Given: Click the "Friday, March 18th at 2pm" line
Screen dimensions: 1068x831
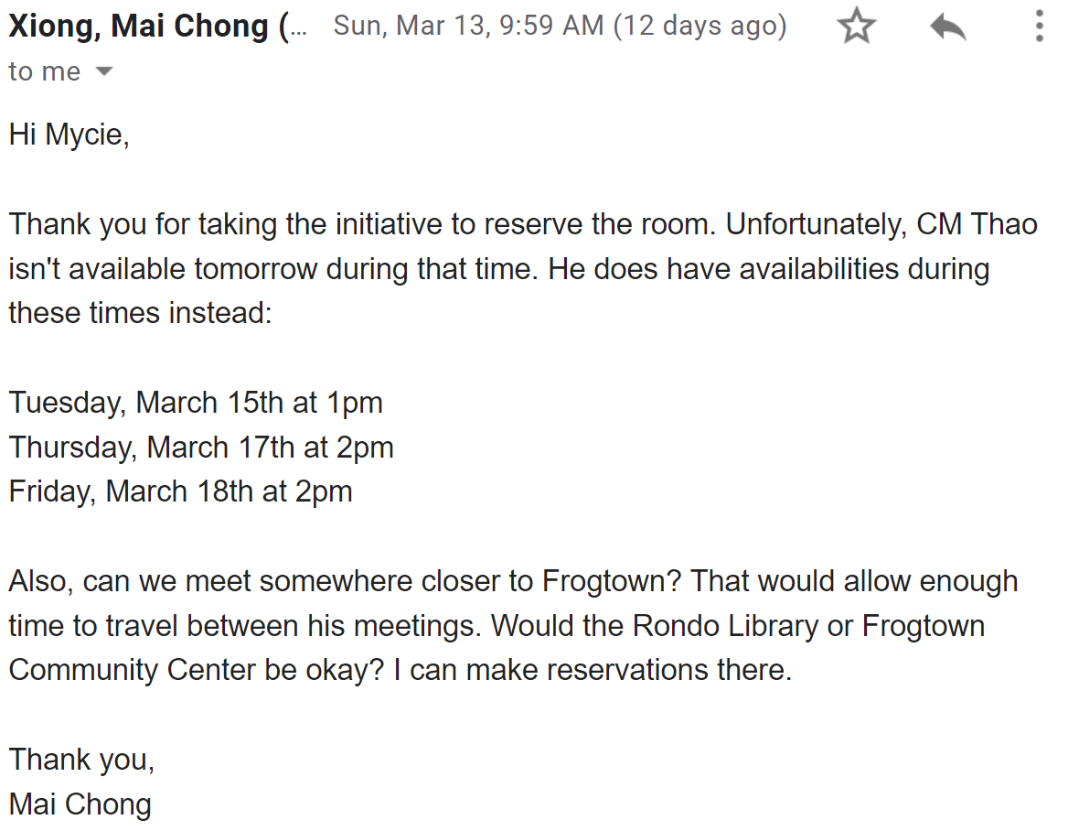Looking at the screenshot, I should click(x=180, y=491).
